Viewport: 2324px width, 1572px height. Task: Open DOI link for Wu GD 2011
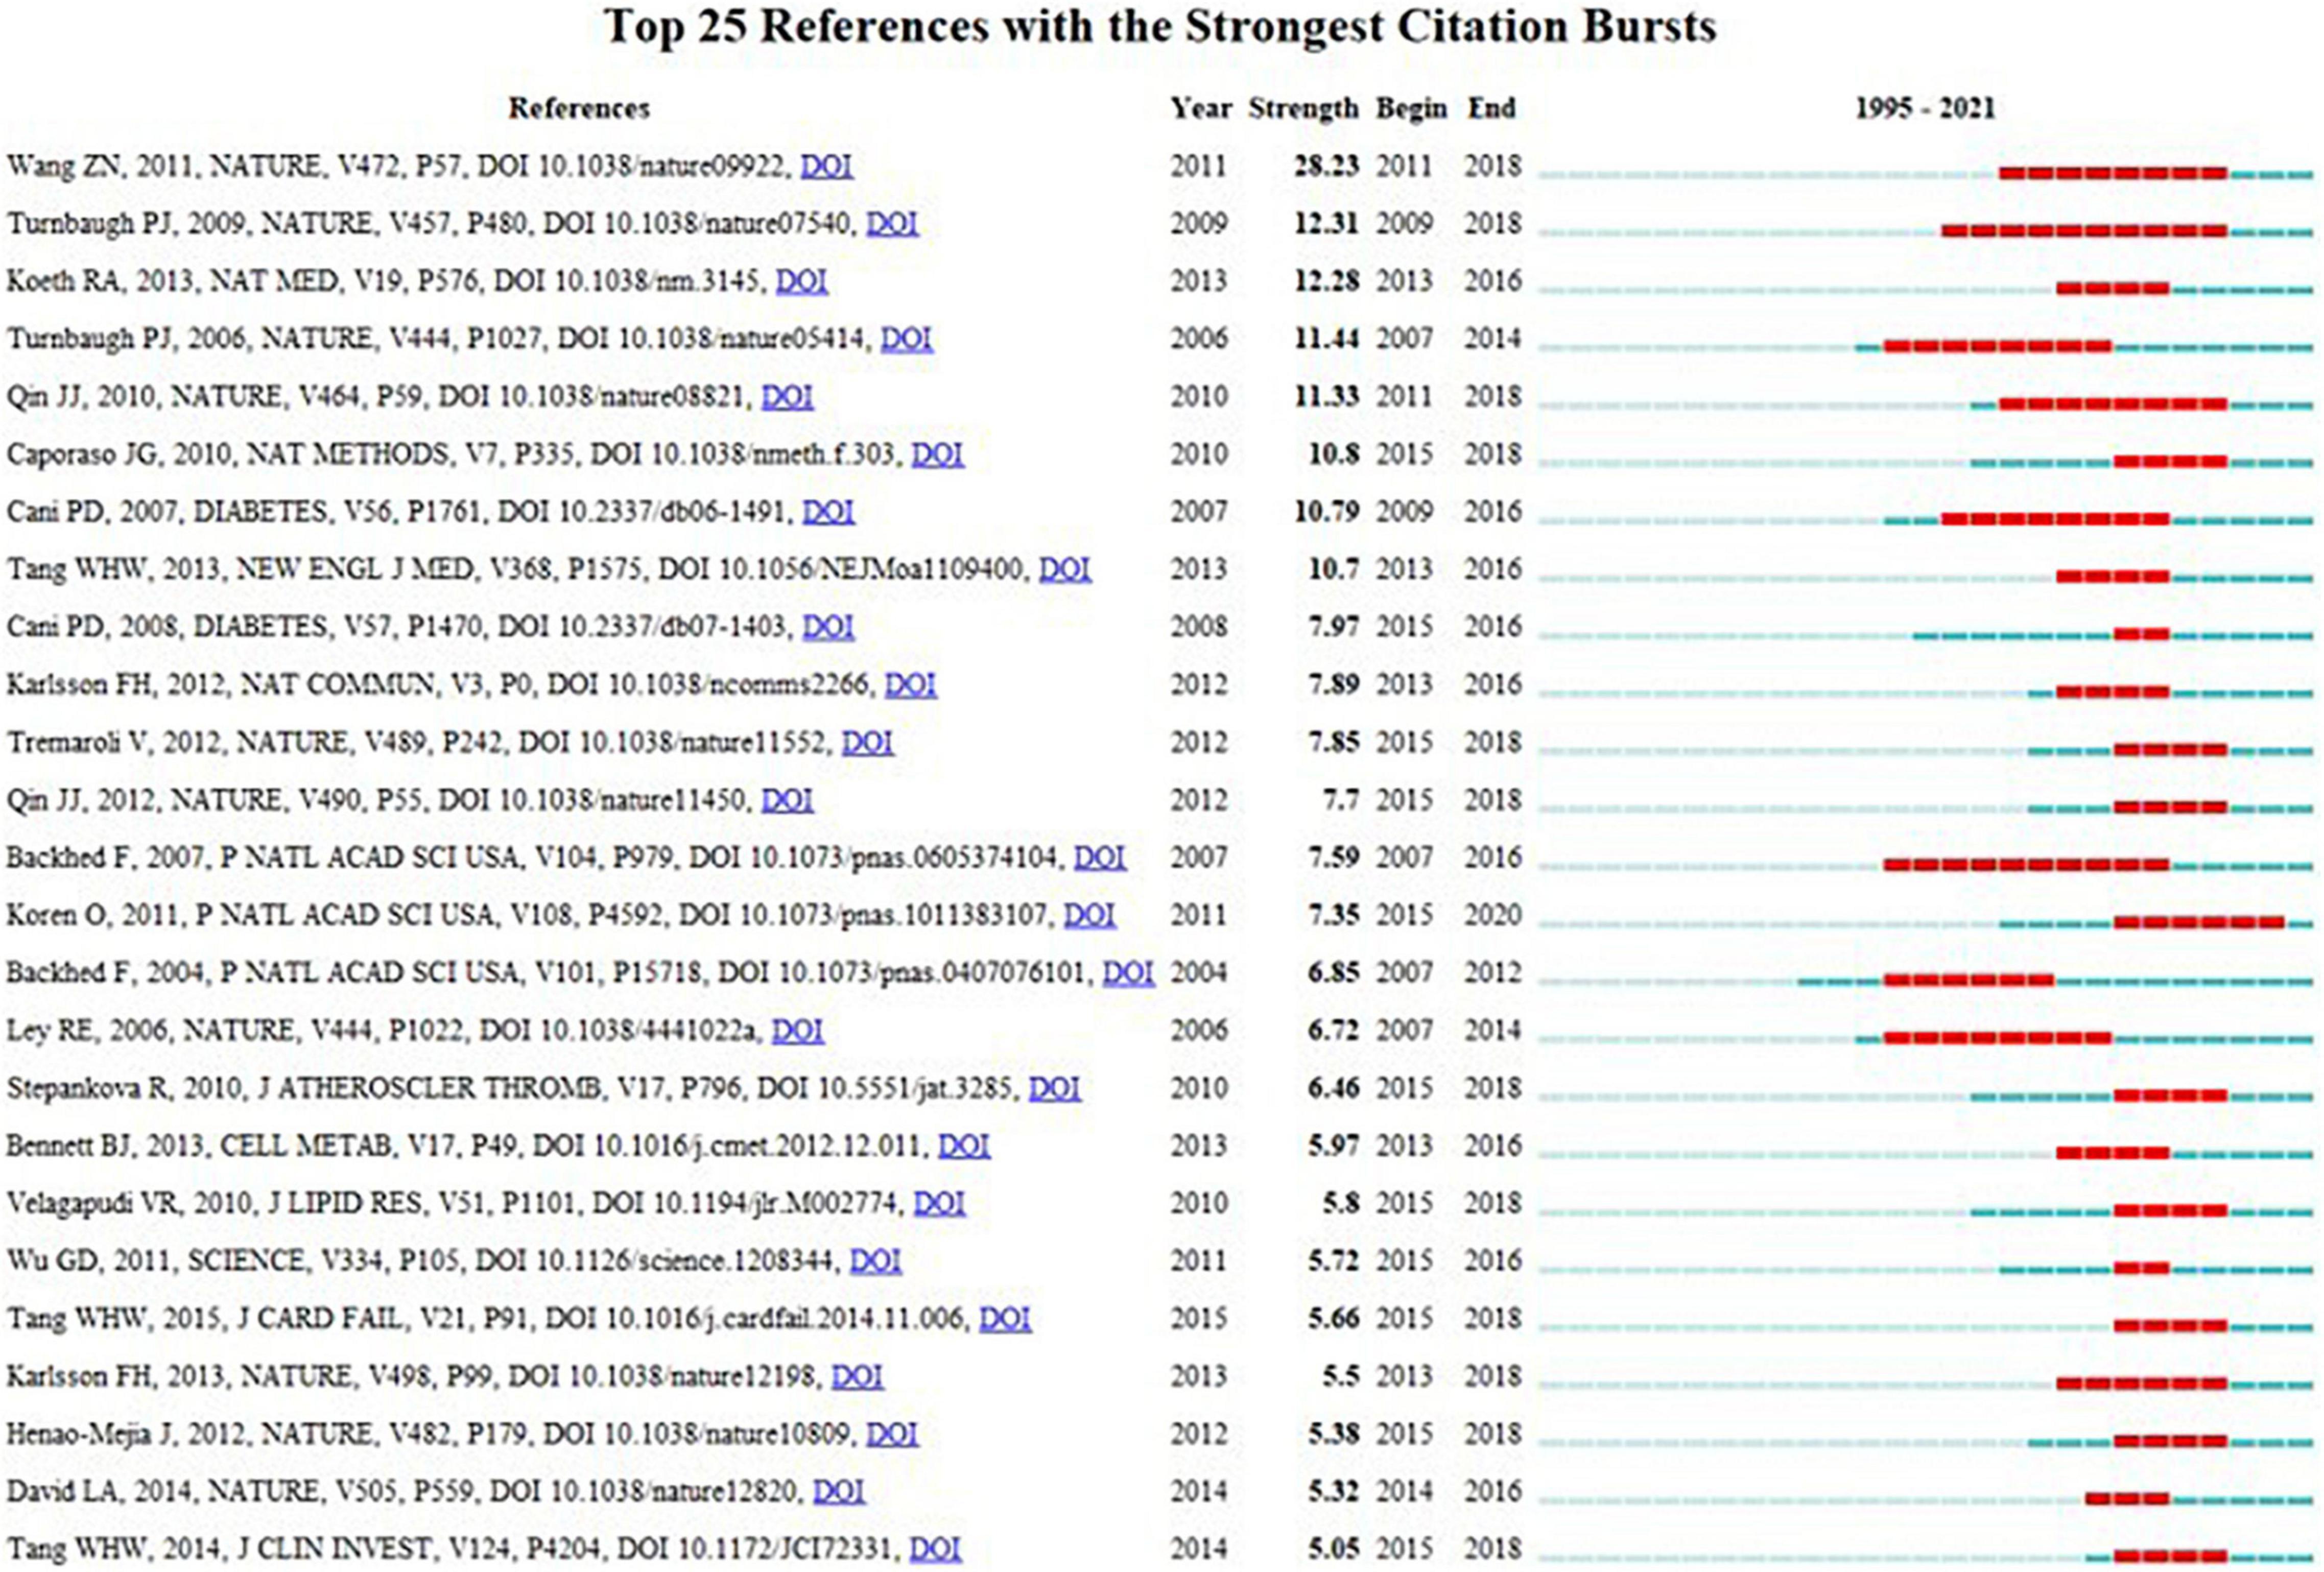coord(876,1261)
